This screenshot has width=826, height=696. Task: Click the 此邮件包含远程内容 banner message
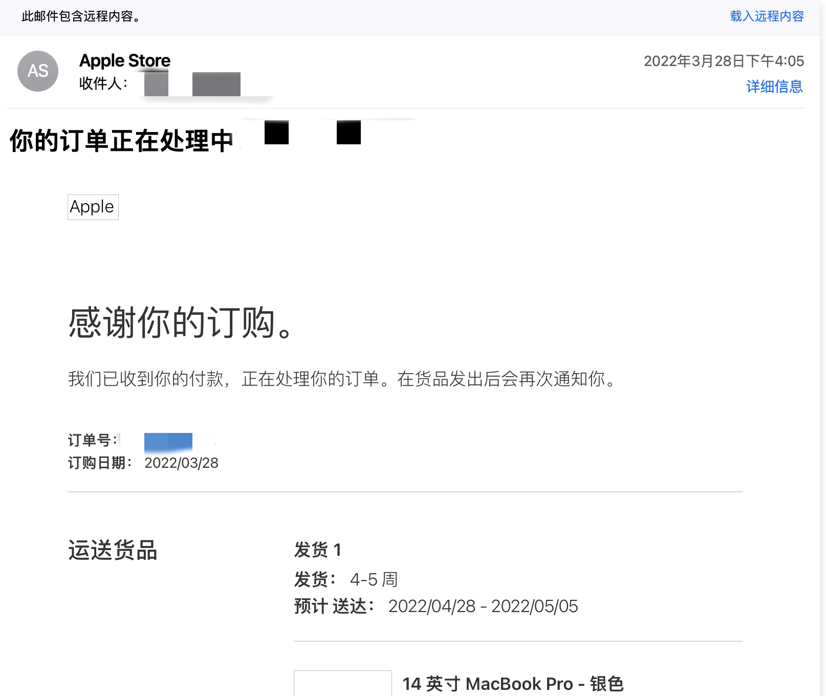click(x=81, y=16)
